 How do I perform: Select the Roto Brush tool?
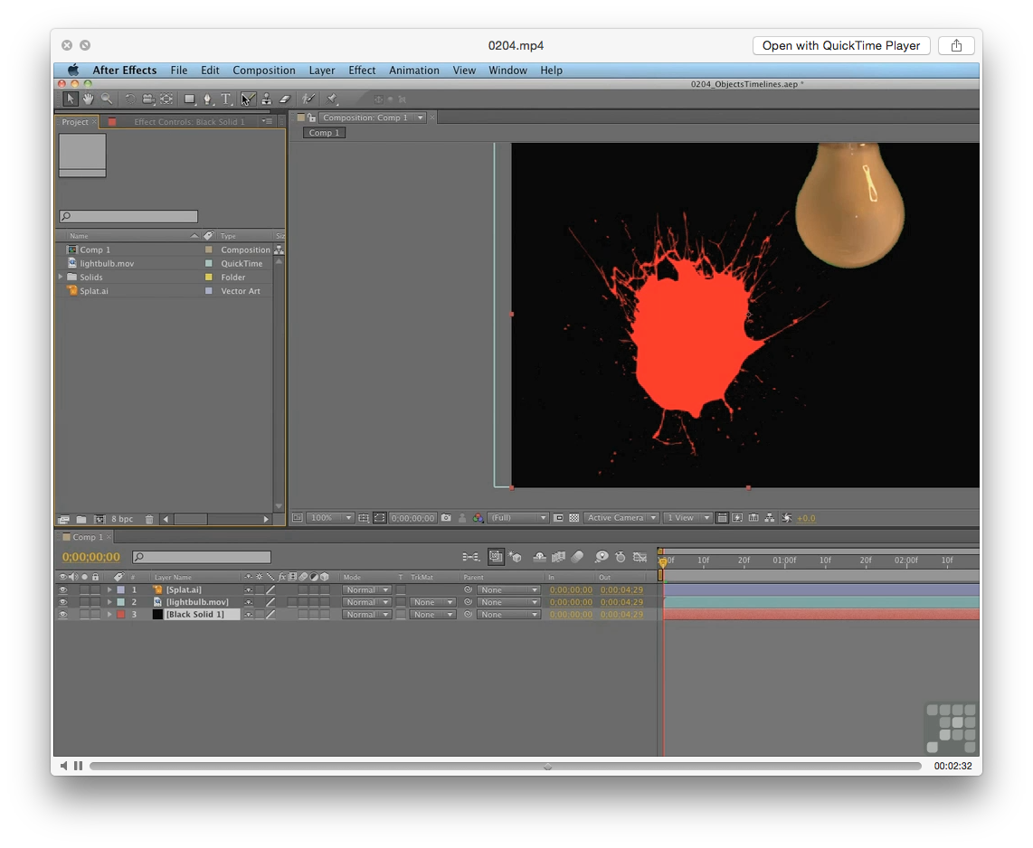tap(308, 99)
